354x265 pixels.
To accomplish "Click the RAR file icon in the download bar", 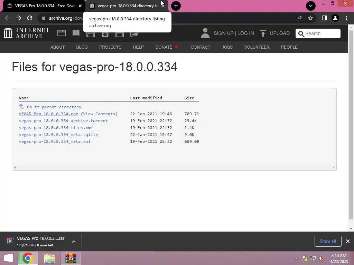I will 10,241.
